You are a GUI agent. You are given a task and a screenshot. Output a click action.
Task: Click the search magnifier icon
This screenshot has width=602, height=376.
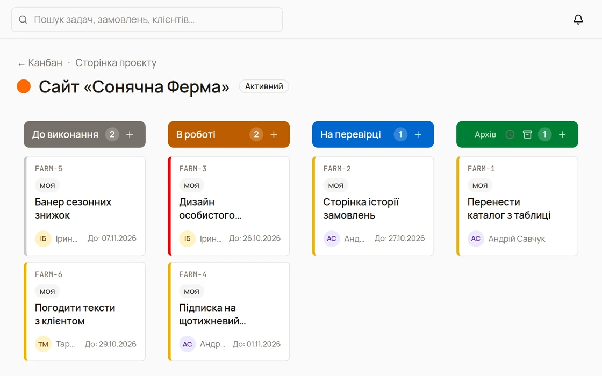click(23, 19)
